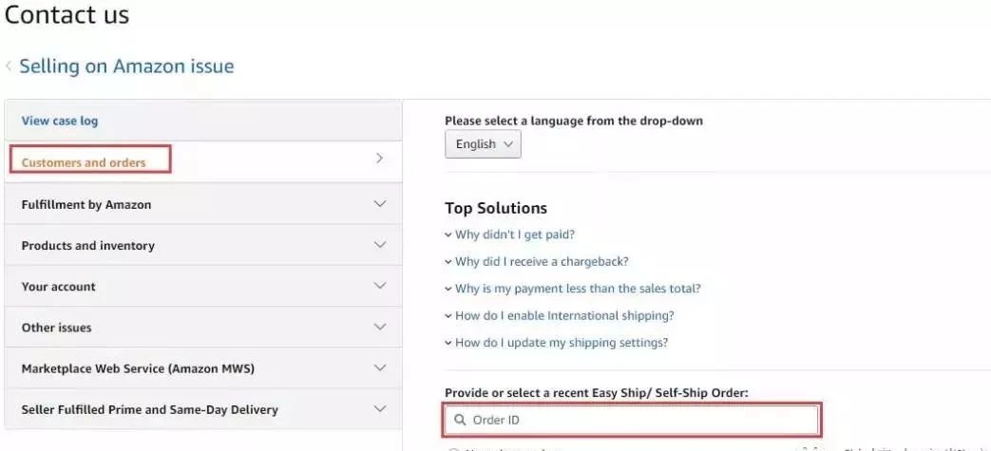The image size is (991, 451).
Task: Open the "Why didn't I get paid?" solution
Action: [514, 234]
